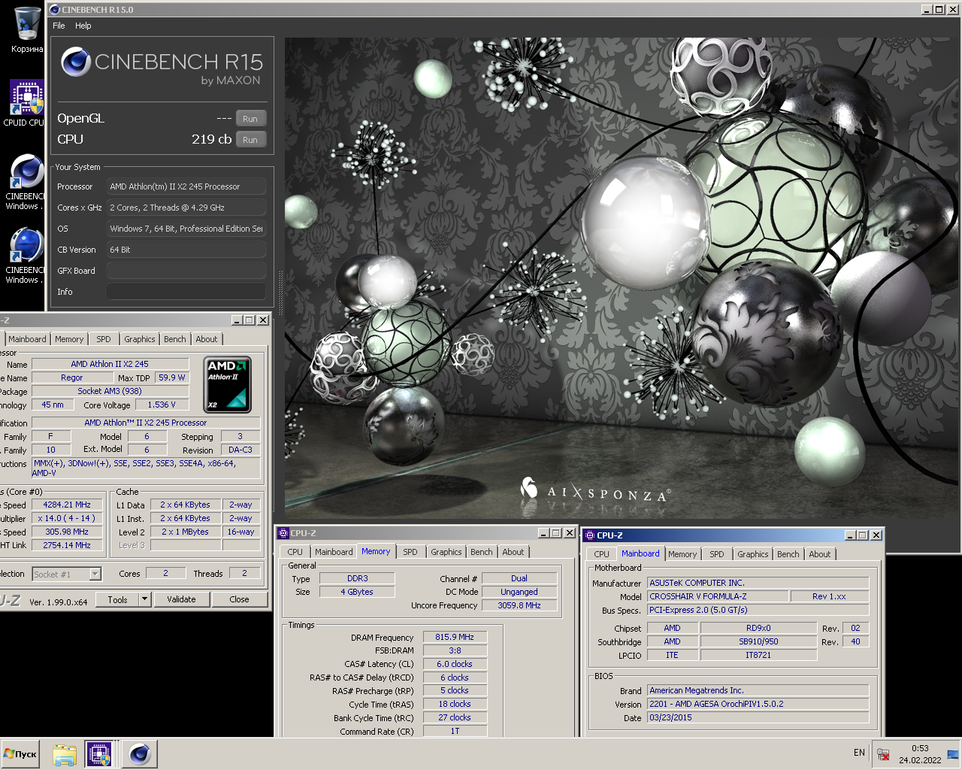Click the BIOS version 2201 field
The width and height of the screenshot is (962, 770).
tap(758, 704)
